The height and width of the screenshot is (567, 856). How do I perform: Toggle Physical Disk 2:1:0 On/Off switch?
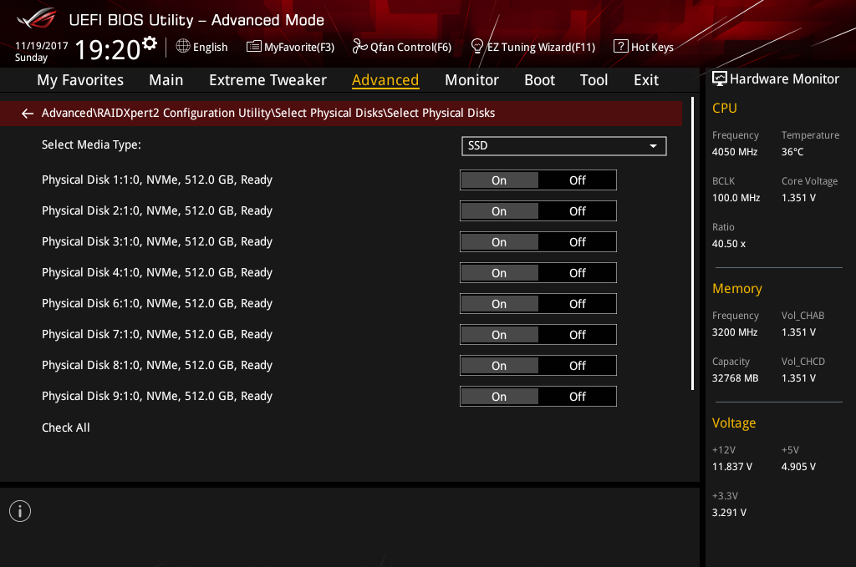click(x=538, y=211)
